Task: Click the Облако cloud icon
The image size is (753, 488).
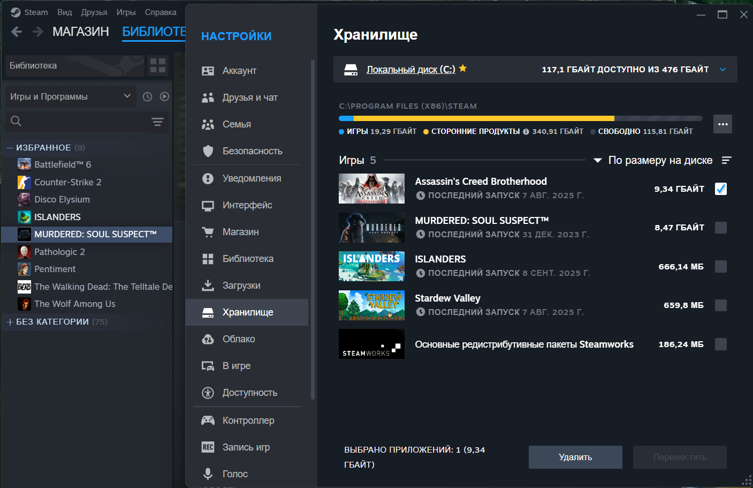Action: pos(208,339)
